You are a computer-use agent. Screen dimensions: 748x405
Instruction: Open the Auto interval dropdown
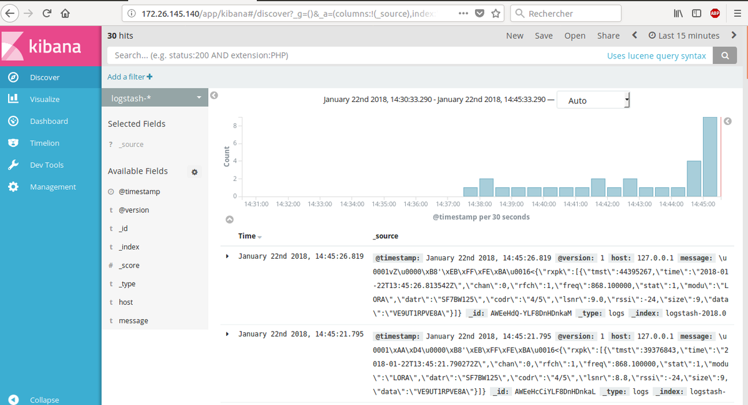tap(593, 100)
